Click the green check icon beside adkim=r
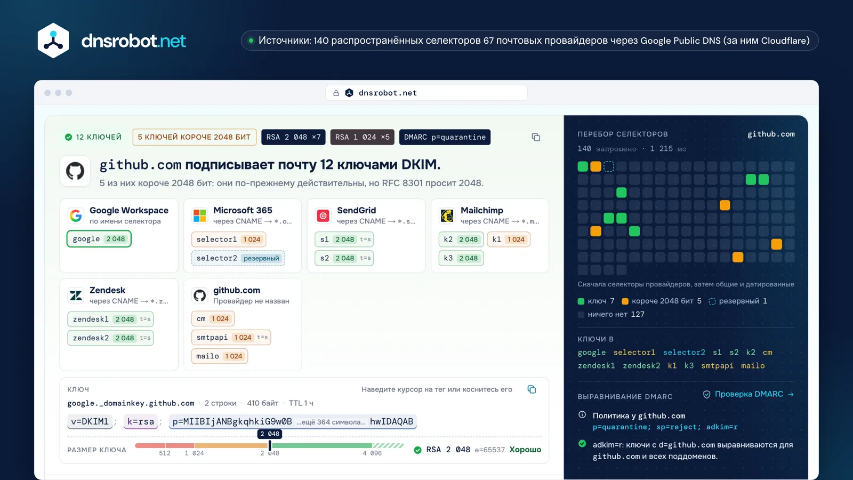 click(582, 444)
